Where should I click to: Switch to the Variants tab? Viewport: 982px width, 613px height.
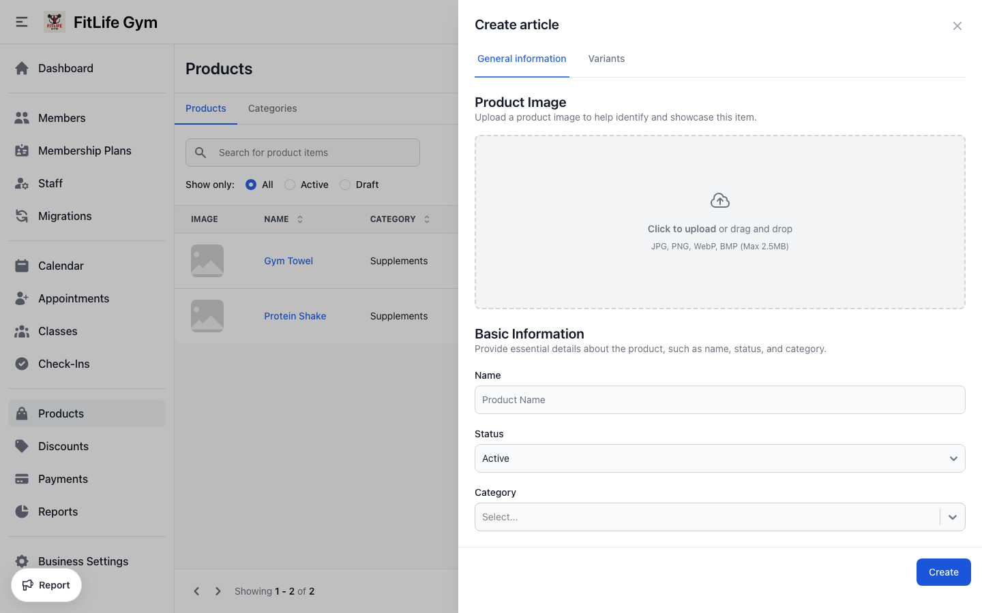coord(606,59)
